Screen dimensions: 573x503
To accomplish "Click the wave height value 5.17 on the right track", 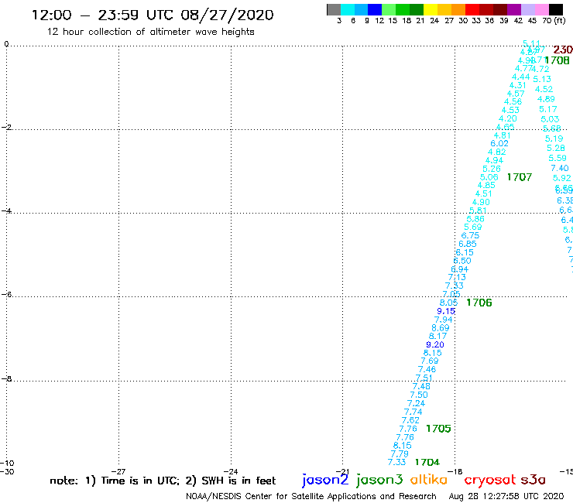I will [548, 110].
